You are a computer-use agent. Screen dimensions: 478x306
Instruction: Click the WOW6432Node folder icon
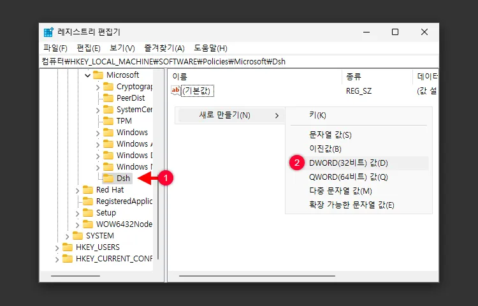(x=88, y=224)
